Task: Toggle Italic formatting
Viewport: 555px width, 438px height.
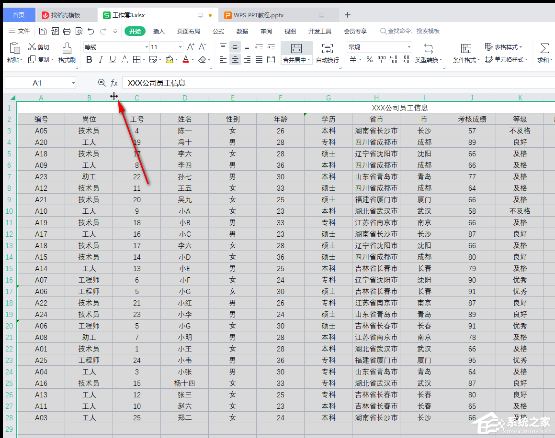Action: click(x=101, y=60)
